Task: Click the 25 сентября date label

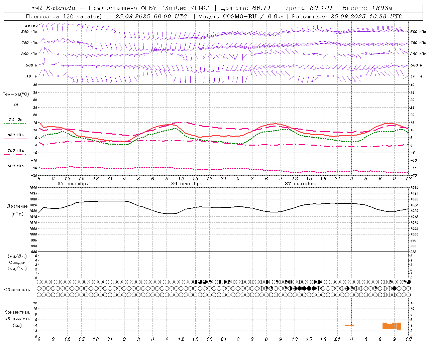Action: 73,184
